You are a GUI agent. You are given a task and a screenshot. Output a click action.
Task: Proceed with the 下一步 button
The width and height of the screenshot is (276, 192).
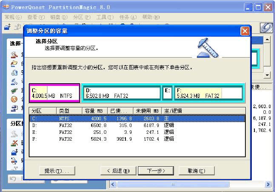tap(156, 171)
